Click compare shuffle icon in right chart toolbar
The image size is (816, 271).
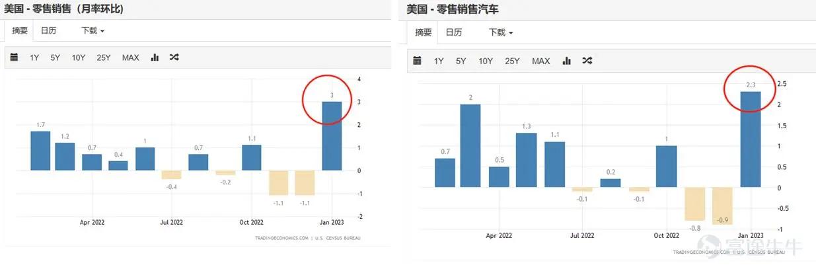587,61
